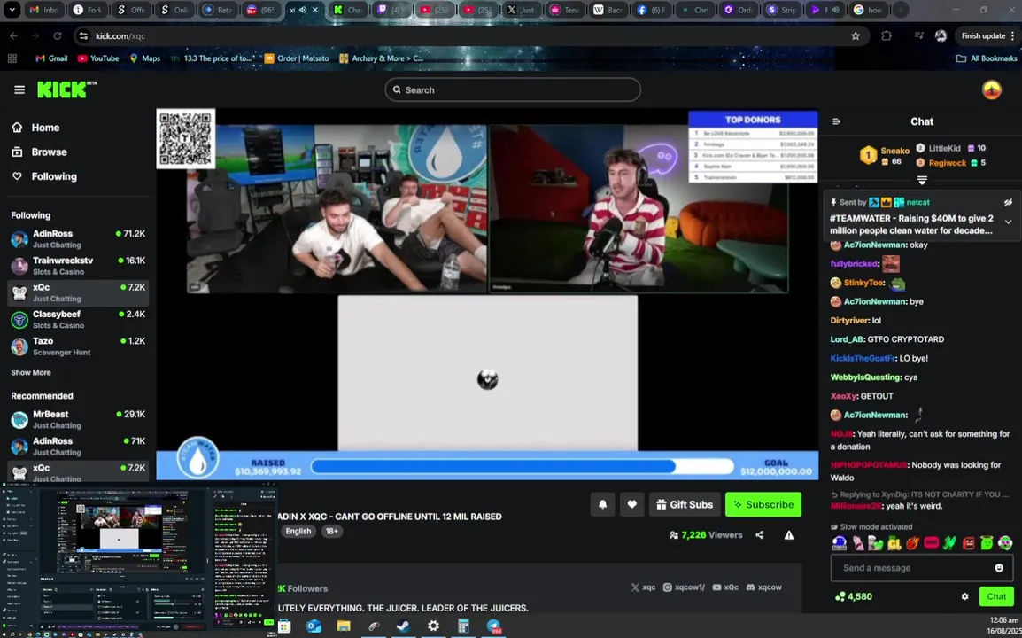
Task: Open the xQc YouTube link
Action: [725, 587]
